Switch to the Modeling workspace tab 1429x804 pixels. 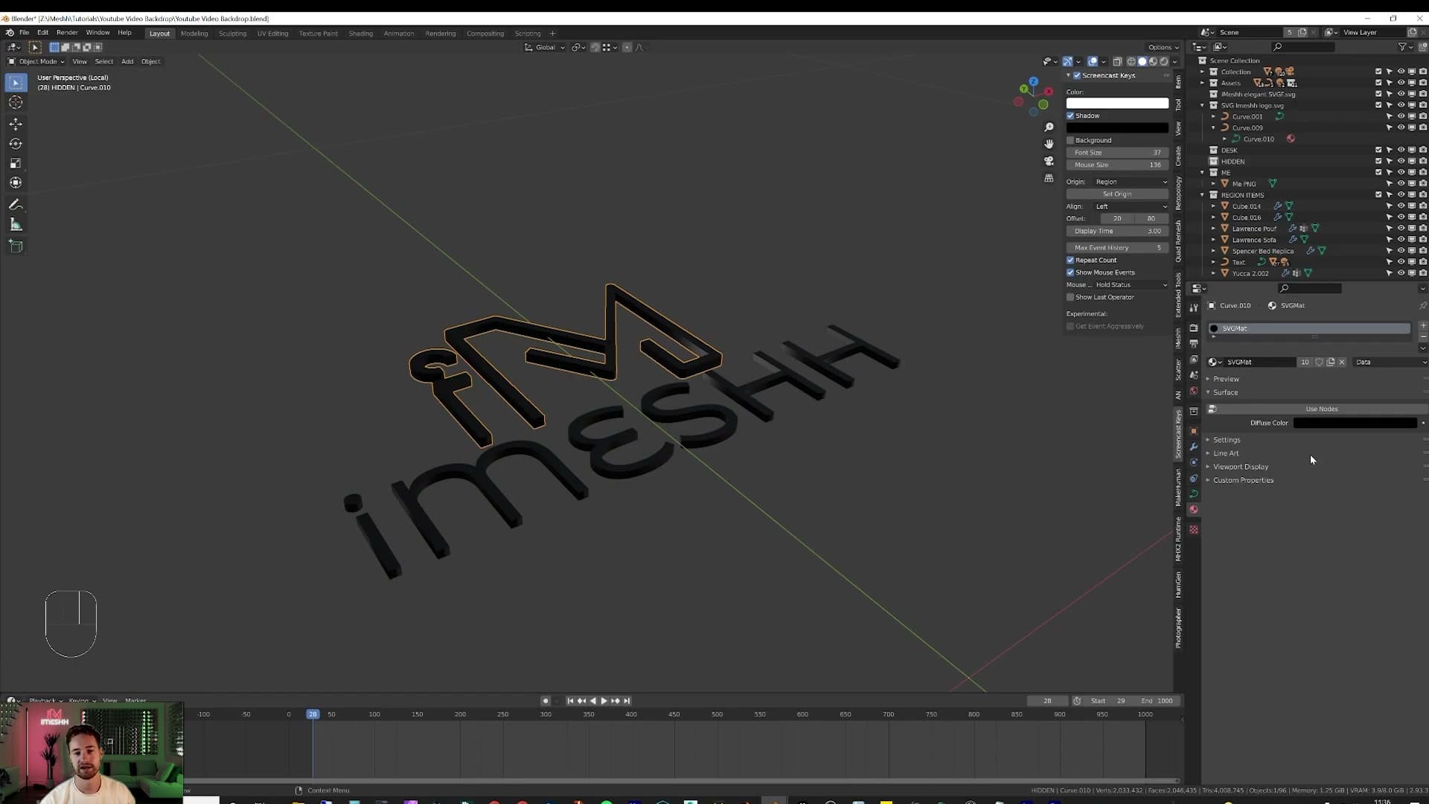coord(194,33)
